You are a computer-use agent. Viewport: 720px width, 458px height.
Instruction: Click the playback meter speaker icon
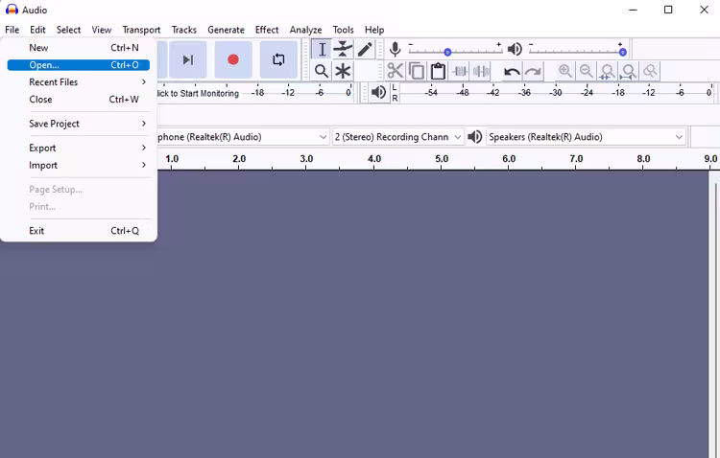pos(378,92)
